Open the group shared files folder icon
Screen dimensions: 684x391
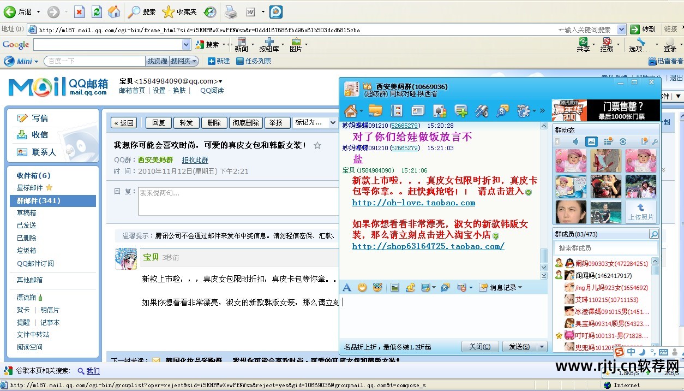click(375, 111)
